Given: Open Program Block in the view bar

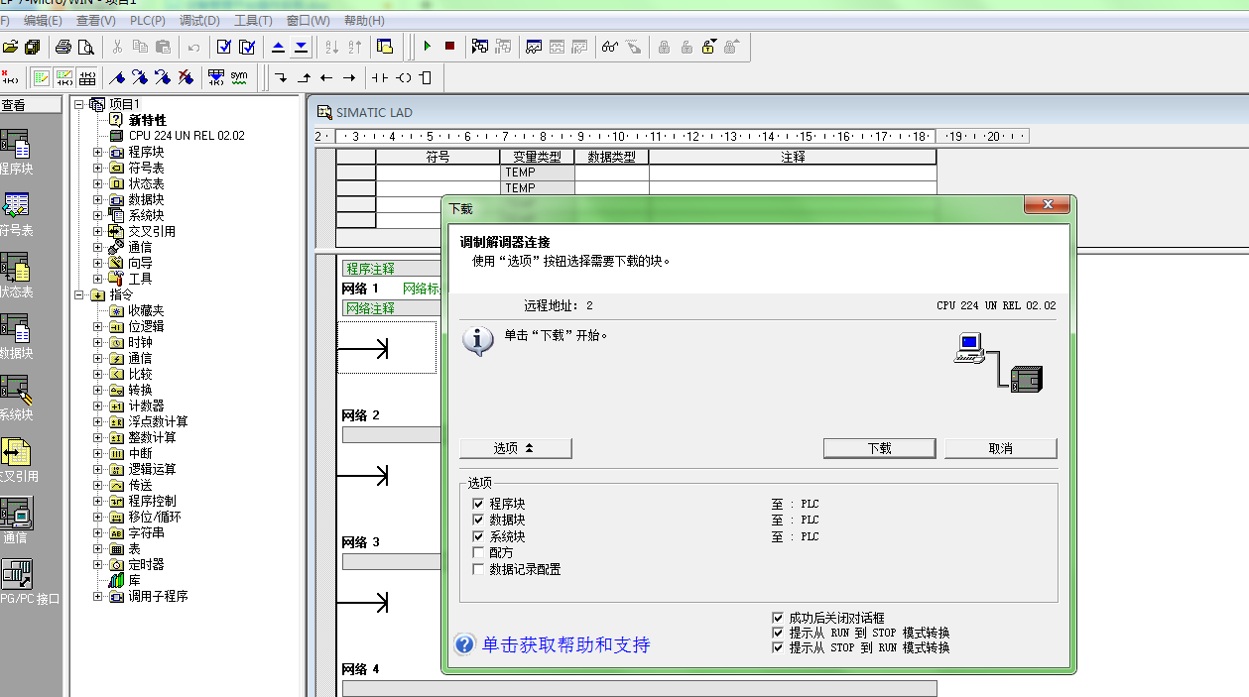Looking at the screenshot, I should [x=15, y=152].
